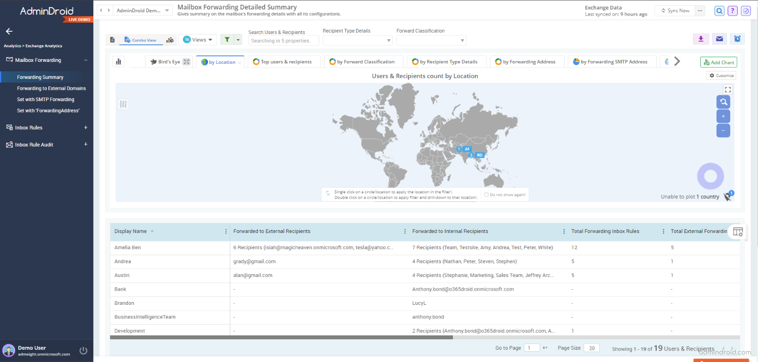
Task: Open Display Name column options menu
Action: click(x=226, y=232)
